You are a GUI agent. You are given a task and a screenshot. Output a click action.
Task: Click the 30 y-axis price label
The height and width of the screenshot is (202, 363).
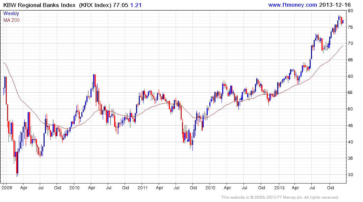[350, 175]
